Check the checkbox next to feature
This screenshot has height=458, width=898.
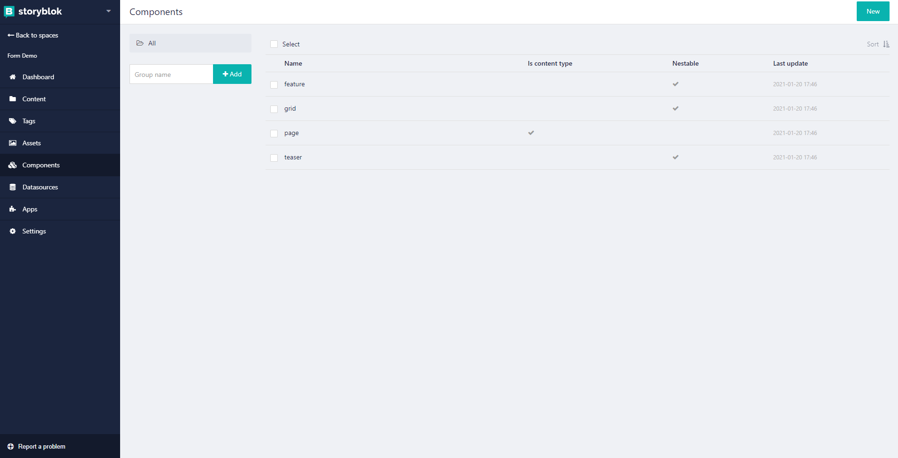click(274, 85)
